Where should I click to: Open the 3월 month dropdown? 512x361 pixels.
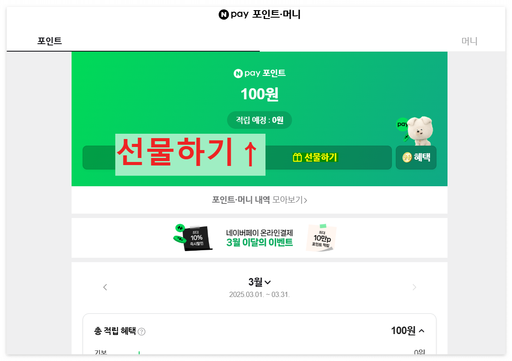pos(260,282)
